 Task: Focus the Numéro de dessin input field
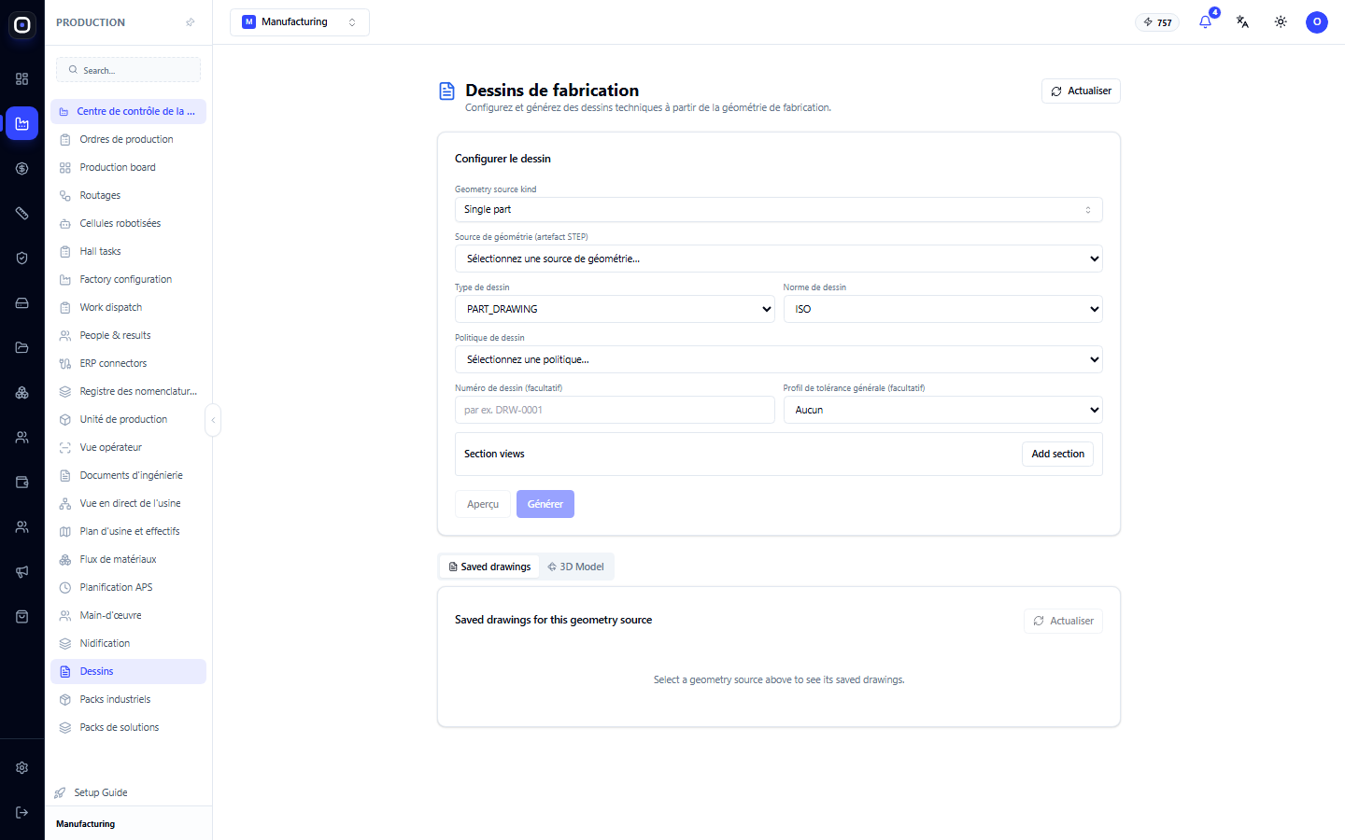coord(615,410)
